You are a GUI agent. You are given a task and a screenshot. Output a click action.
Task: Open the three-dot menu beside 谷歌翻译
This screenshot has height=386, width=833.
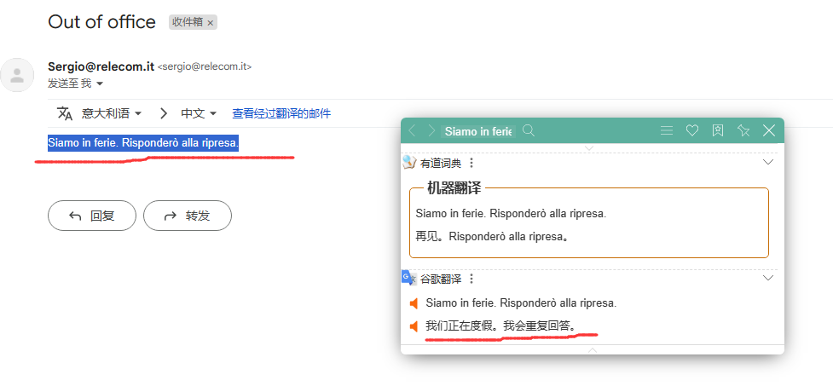[x=471, y=279]
